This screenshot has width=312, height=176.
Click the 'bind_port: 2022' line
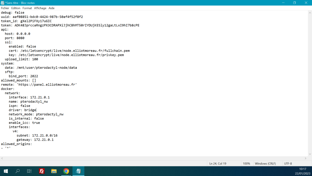click(x=23, y=76)
